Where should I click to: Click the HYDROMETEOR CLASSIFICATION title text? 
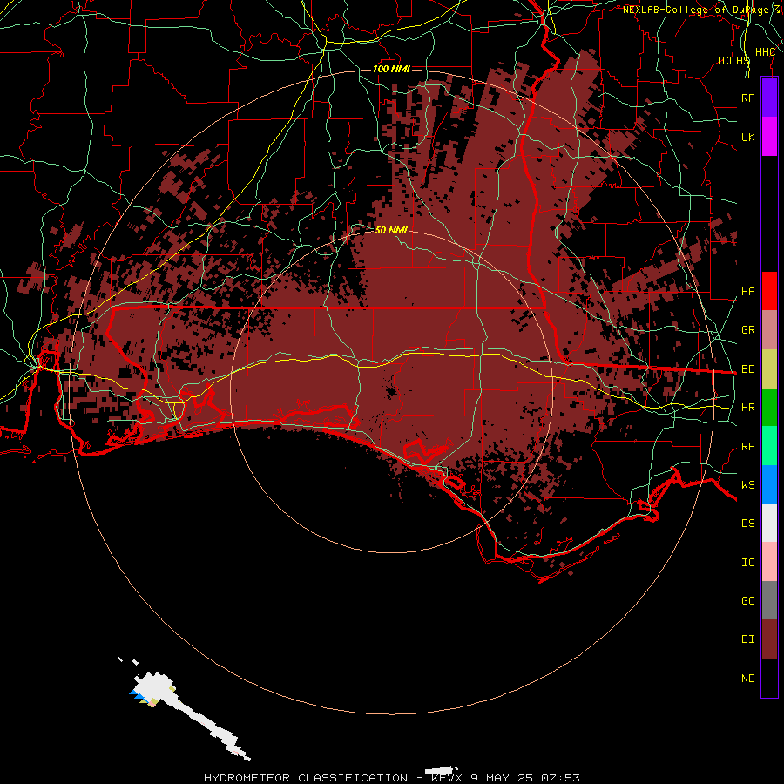click(306, 778)
